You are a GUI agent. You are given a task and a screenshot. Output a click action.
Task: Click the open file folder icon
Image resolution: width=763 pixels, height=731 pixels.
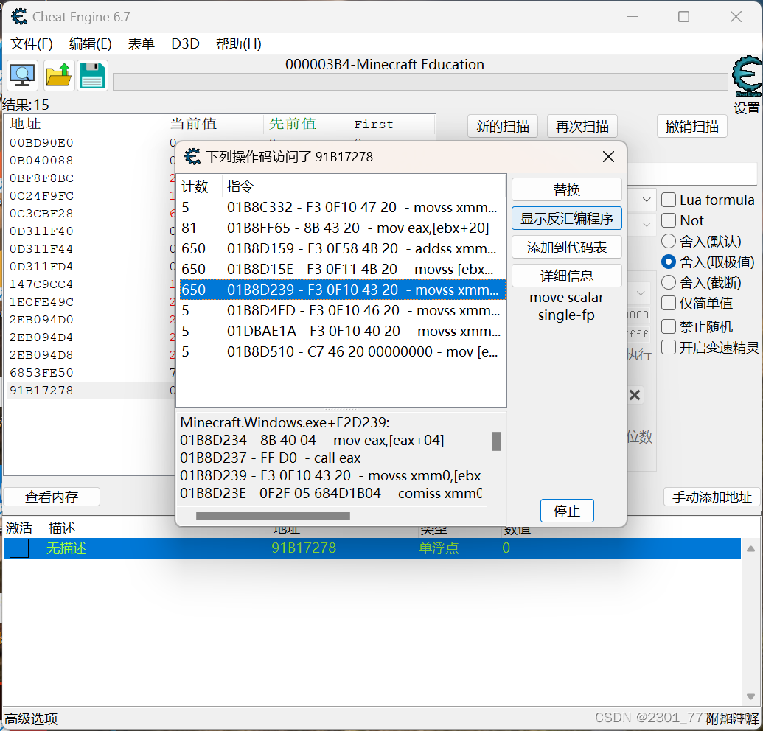pyautogui.click(x=59, y=75)
